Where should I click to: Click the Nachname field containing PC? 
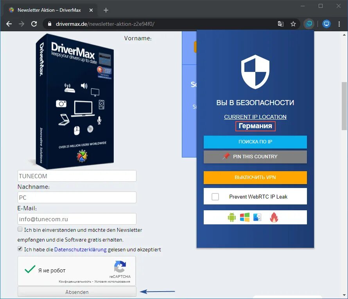(x=77, y=197)
